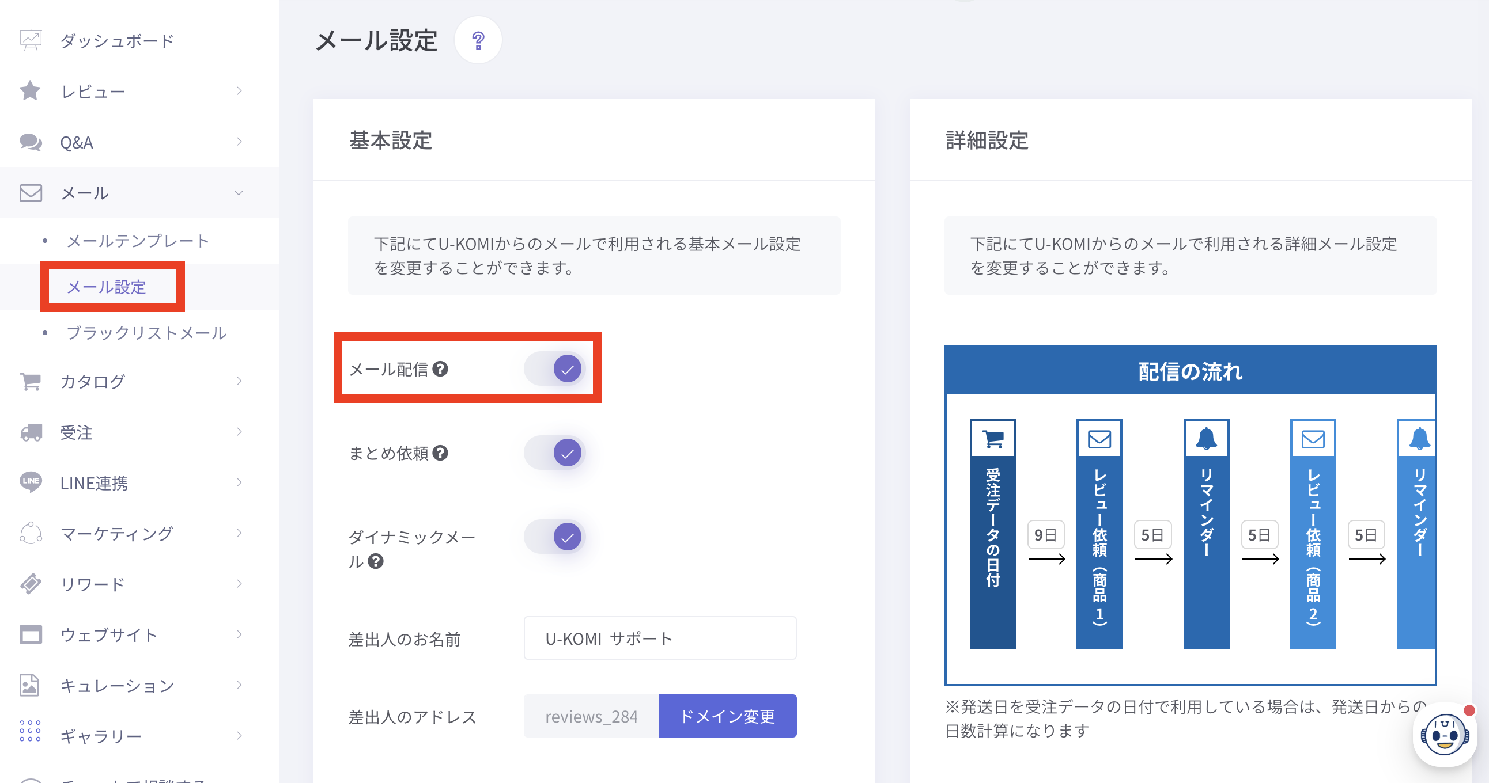This screenshot has height=783, width=1489.
Task: Click the 差出人のお名前 text field
Action: point(660,638)
